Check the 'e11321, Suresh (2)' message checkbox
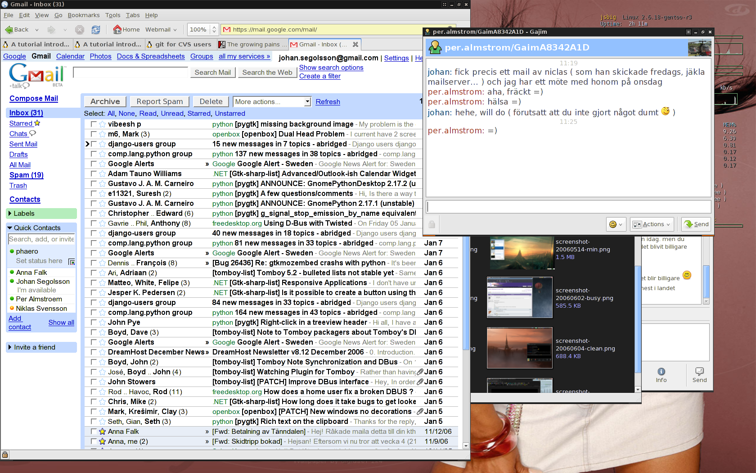 [94, 194]
